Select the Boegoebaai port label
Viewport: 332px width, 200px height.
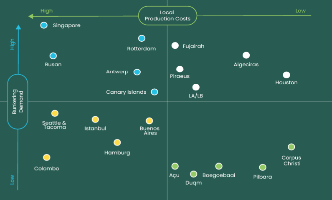219,175
